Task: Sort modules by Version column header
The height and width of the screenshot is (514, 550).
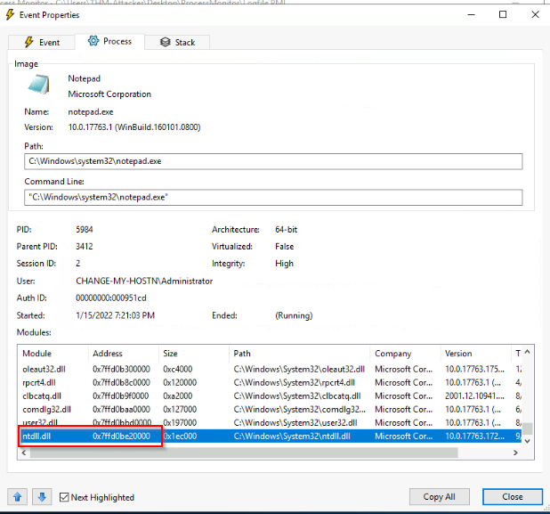Action: click(475, 354)
